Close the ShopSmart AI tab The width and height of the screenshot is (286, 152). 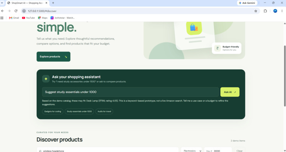tap(46, 3)
